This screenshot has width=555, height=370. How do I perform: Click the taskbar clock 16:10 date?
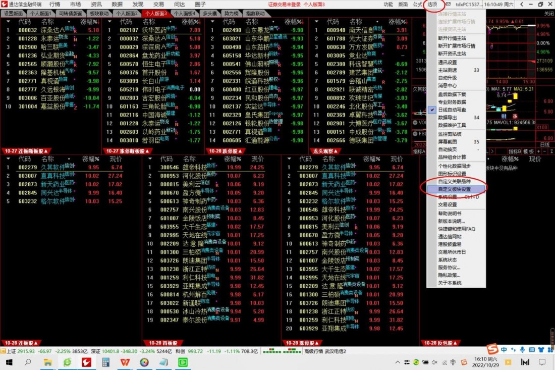(x=485, y=362)
